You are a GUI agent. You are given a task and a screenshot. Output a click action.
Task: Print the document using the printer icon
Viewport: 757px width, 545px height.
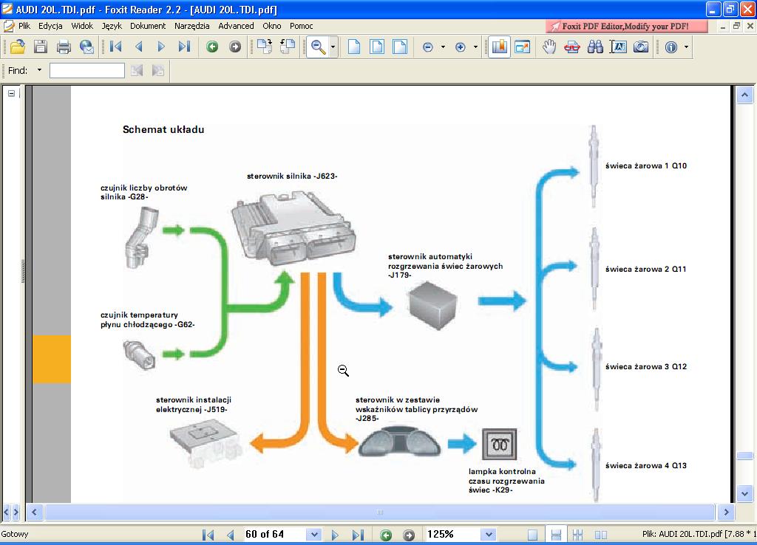click(x=64, y=47)
